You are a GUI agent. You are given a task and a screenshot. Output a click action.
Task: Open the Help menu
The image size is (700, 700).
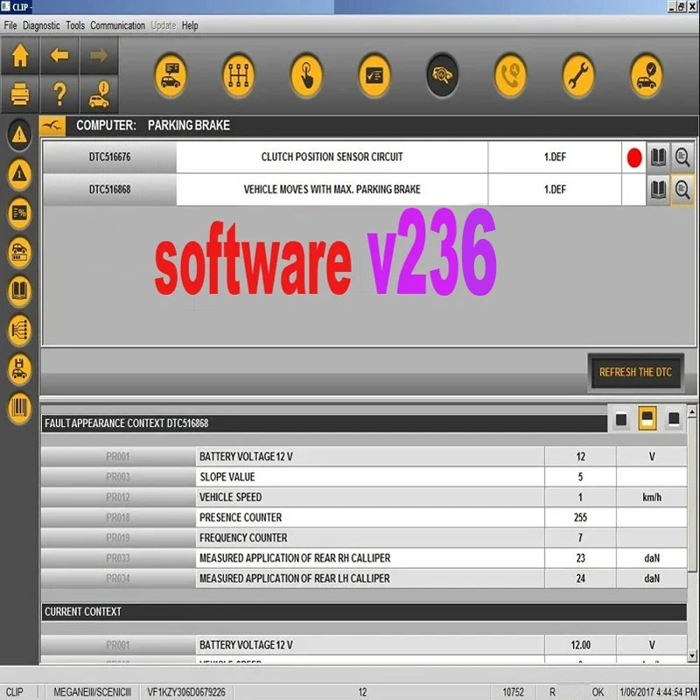tap(190, 25)
